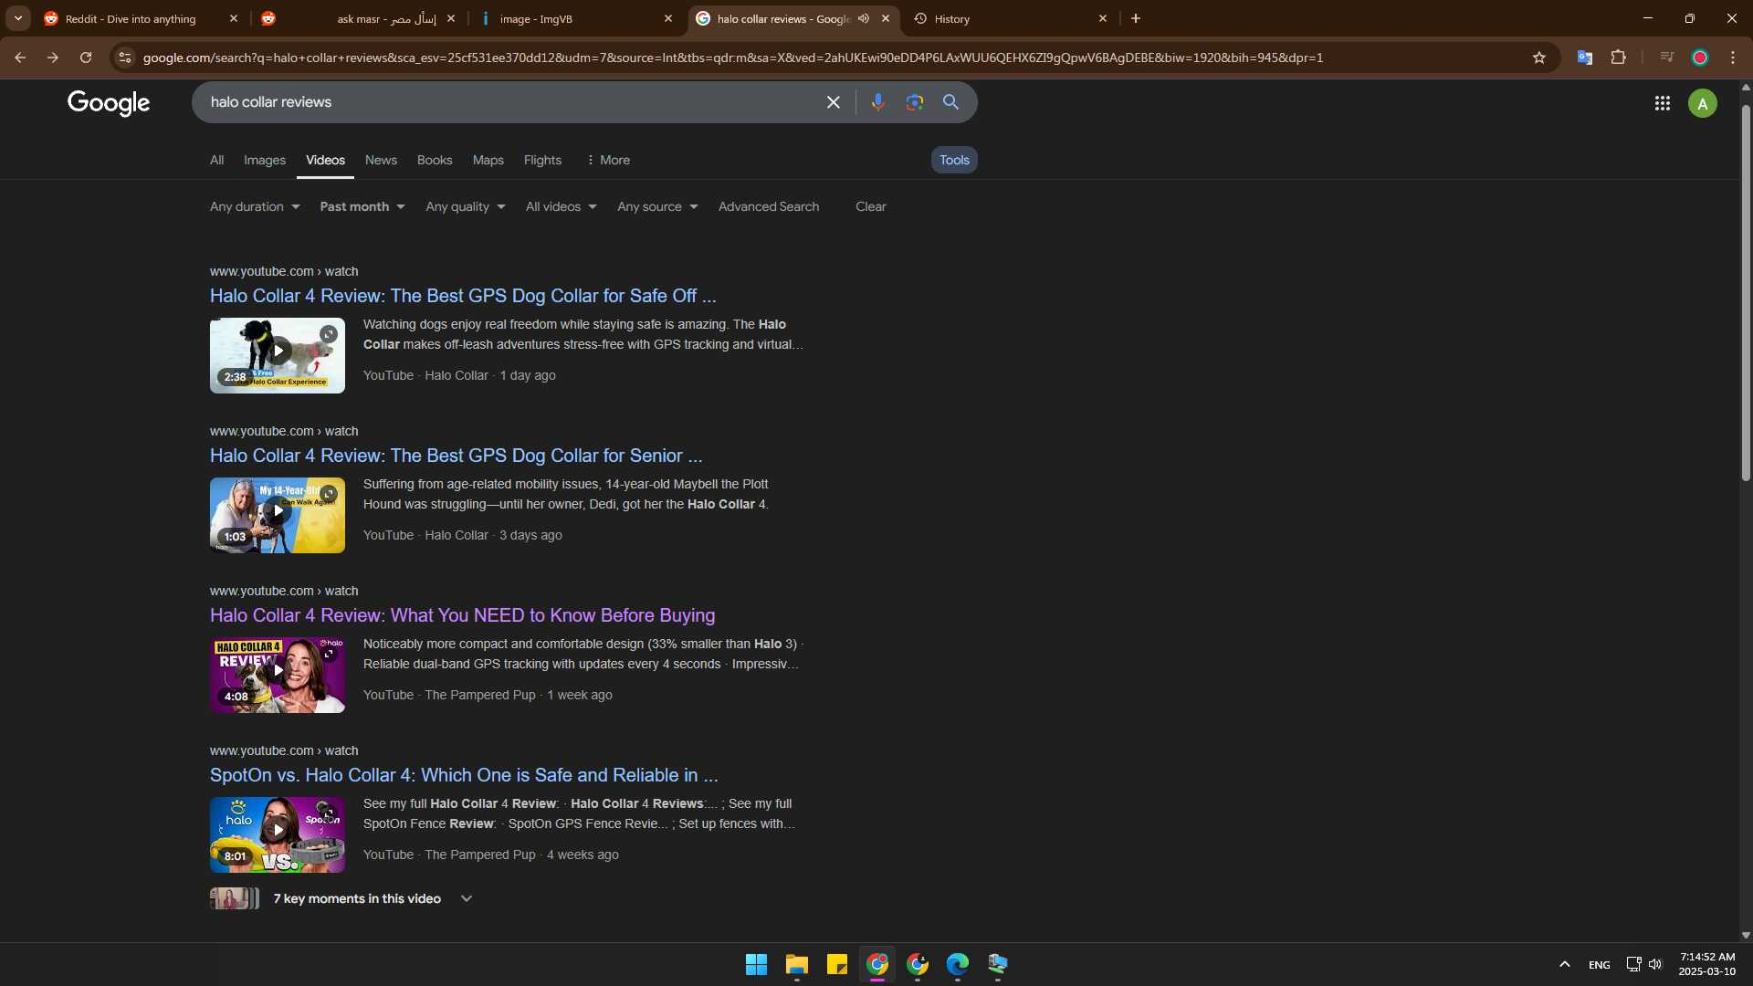Viewport: 1753px width, 986px height.
Task: Expand the Any source filter
Action: pyautogui.click(x=657, y=207)
